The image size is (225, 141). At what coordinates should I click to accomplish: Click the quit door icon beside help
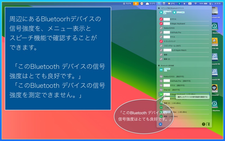[208, 124]
